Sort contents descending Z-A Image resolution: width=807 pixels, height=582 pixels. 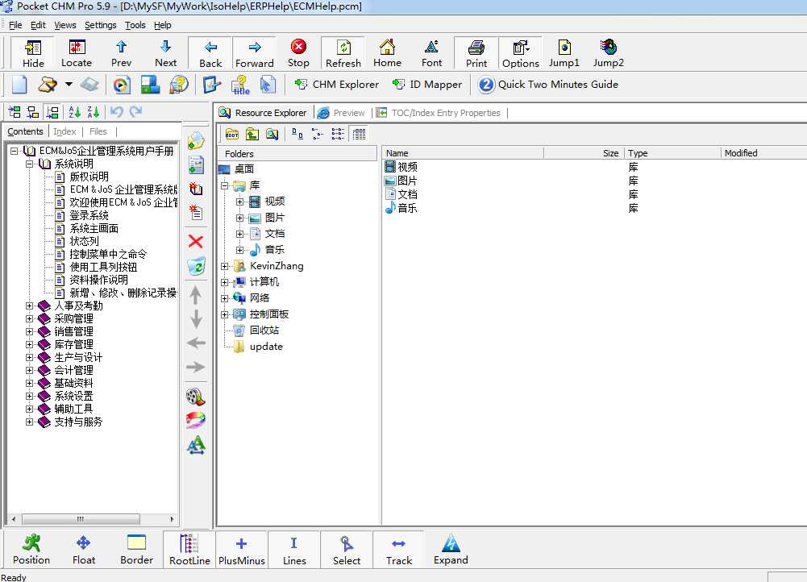pyautogui.click(x=94, y=112)
